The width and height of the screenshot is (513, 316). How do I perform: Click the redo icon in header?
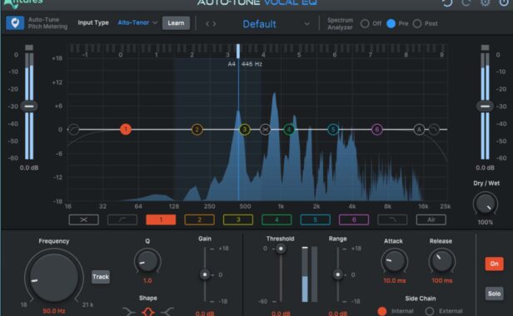pyautogui.click(x=466, y=2)
